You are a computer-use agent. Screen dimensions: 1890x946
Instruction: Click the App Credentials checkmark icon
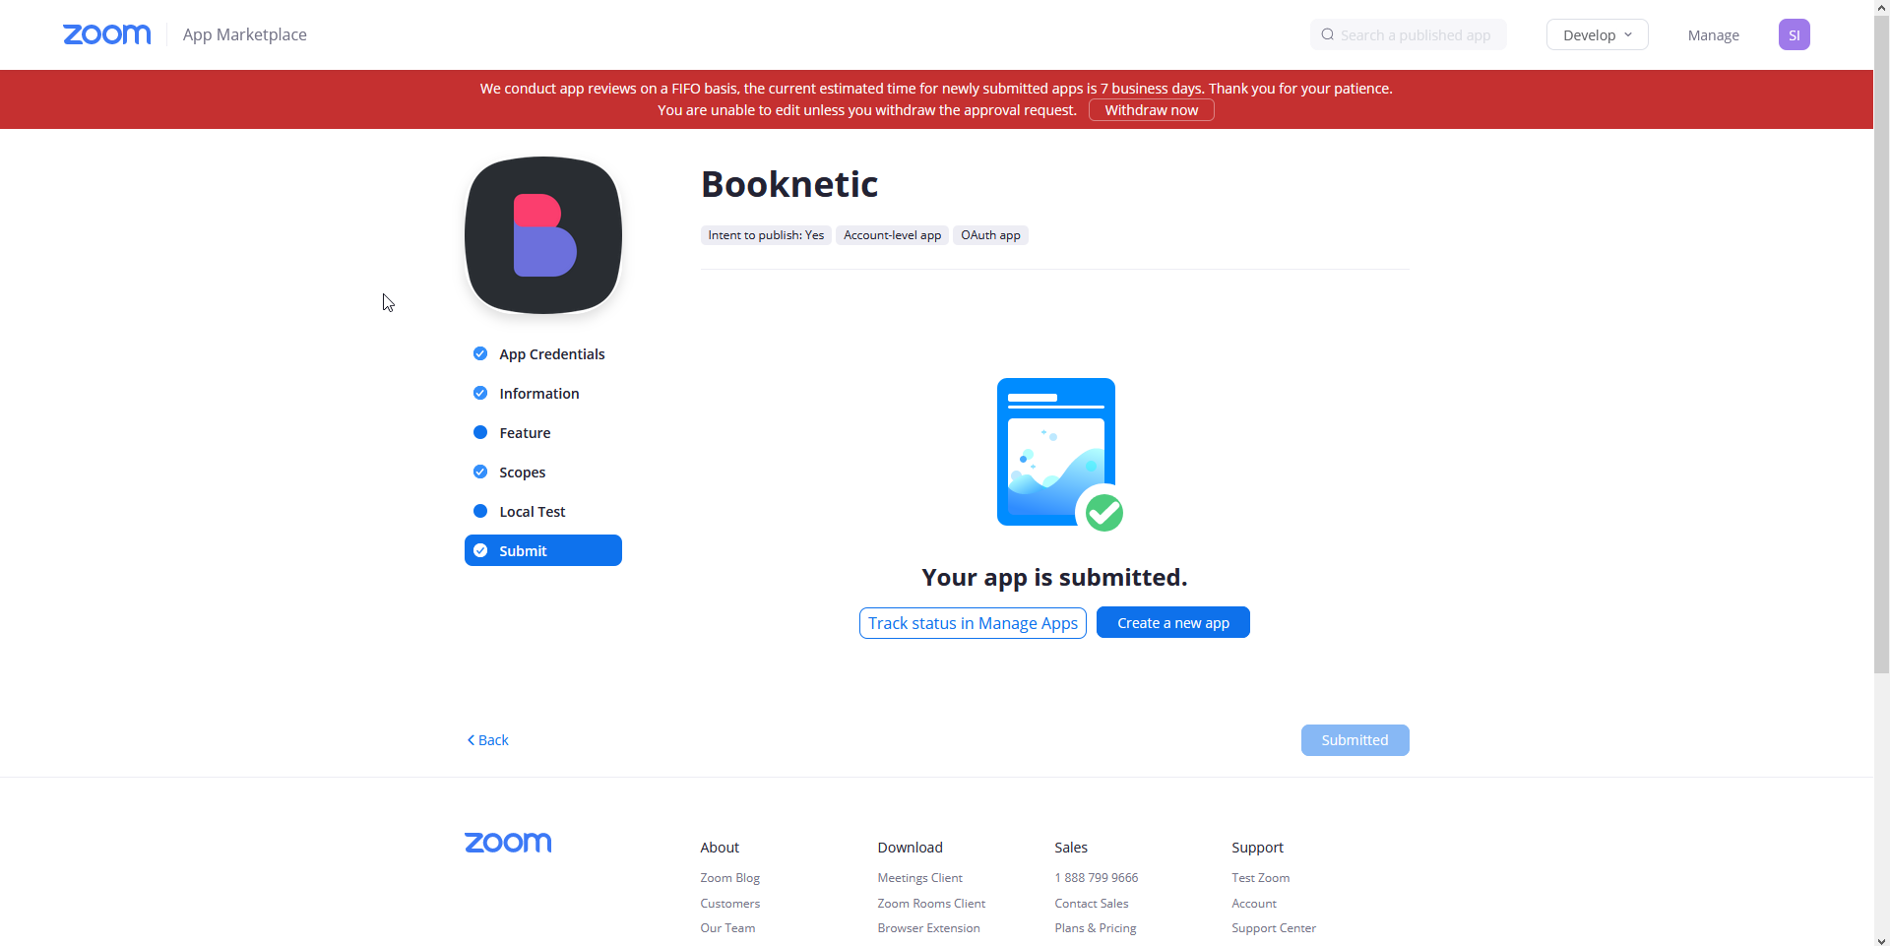pyautogui.click(x=480, y=353)
